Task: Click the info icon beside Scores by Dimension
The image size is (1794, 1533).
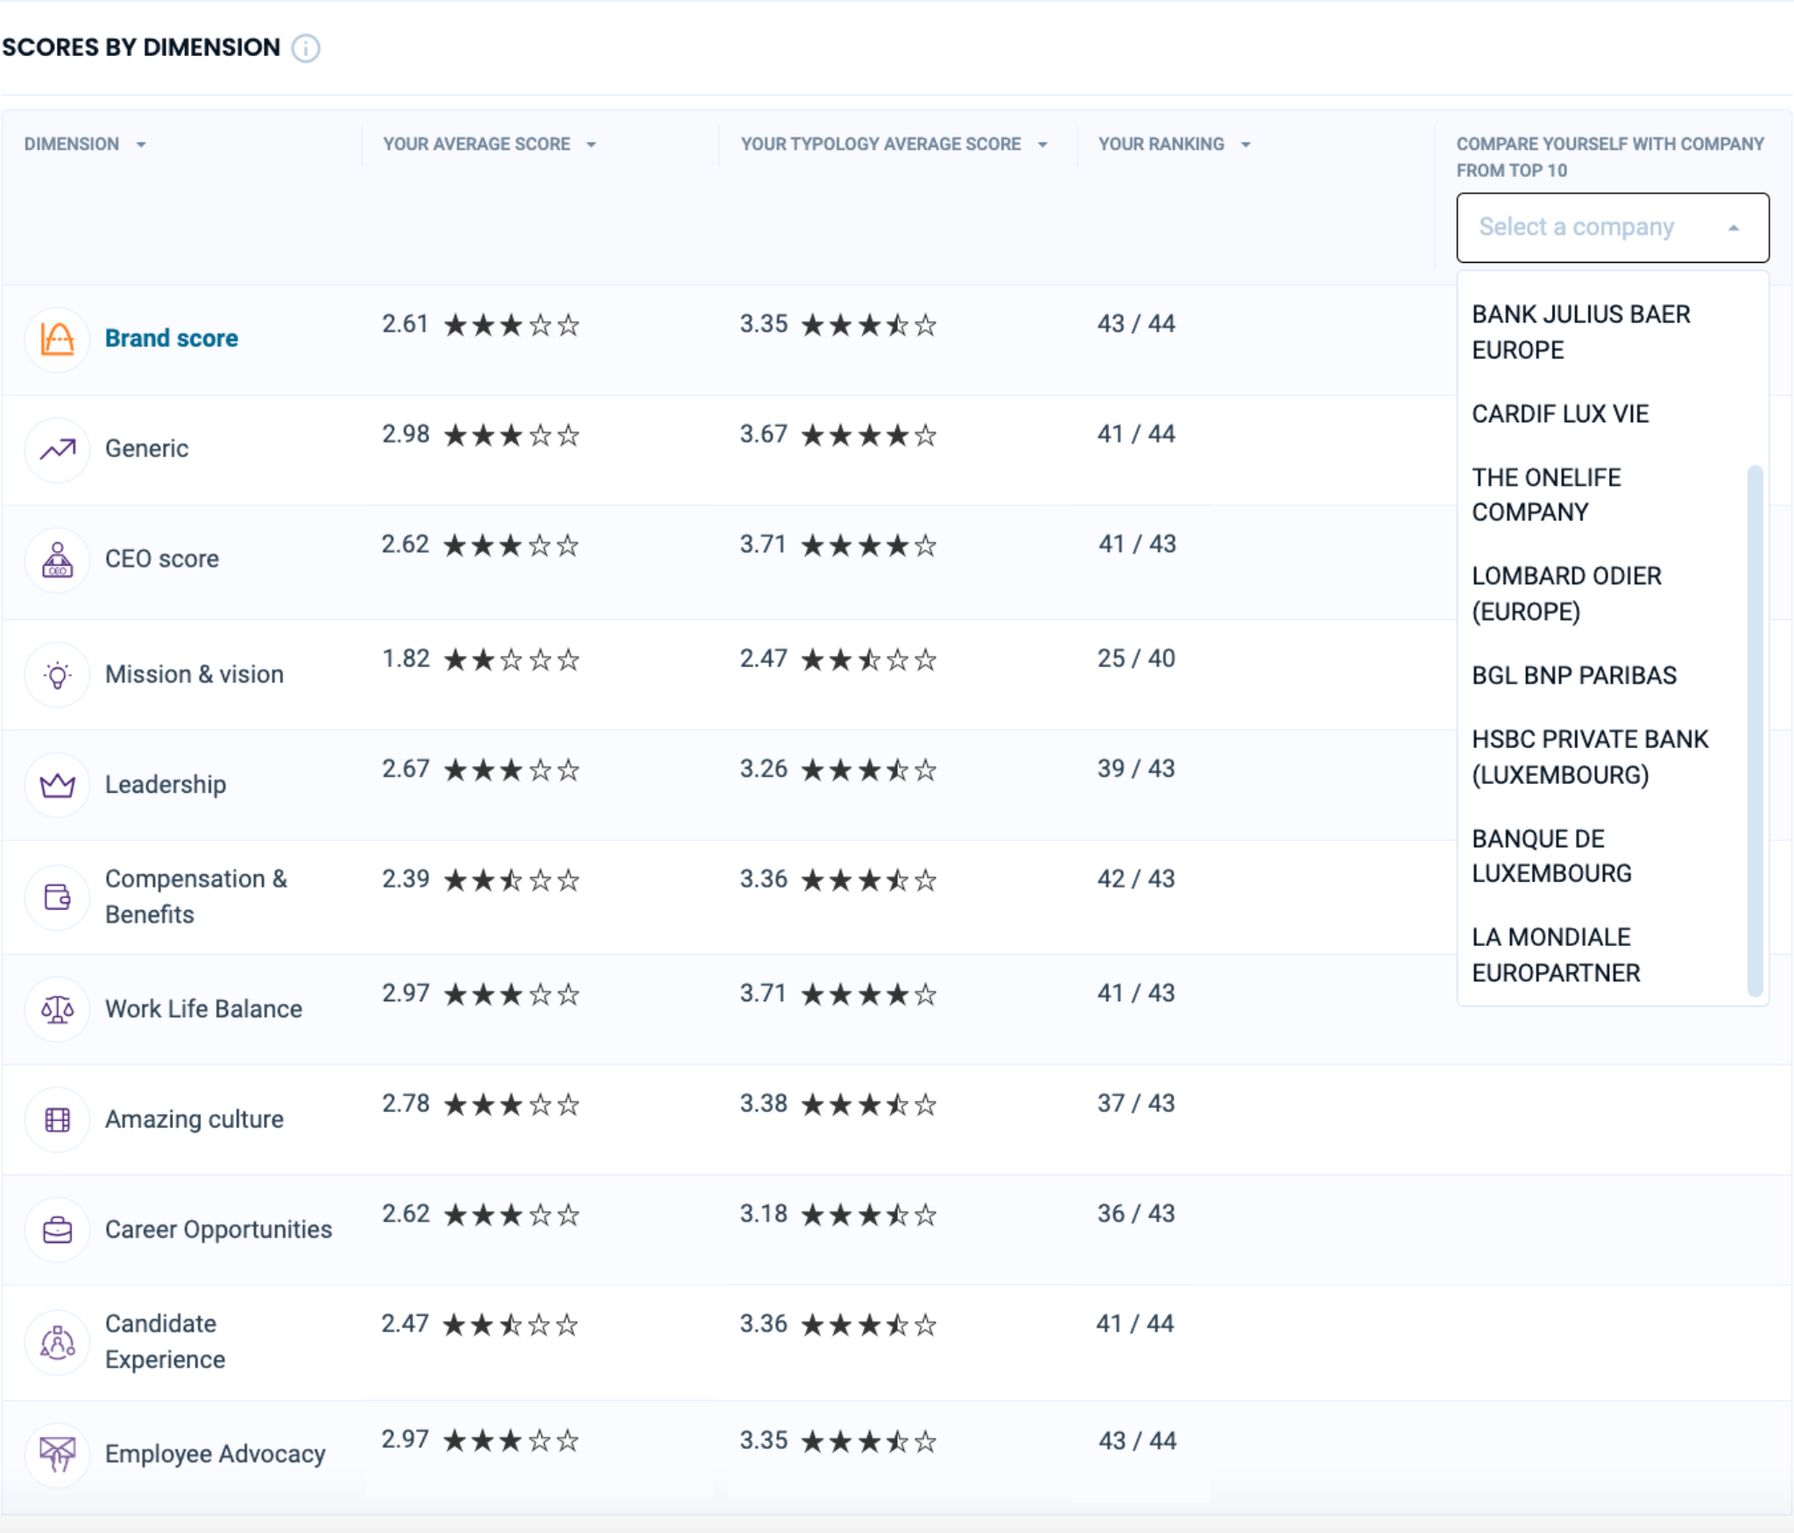Action: (x=306, y=47)
